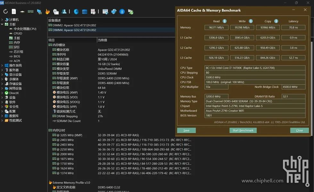The width and height of the screenshot is (314, 192).
Task: Click the DirectX Xbox icon in the tree
Action: (7, 93)
